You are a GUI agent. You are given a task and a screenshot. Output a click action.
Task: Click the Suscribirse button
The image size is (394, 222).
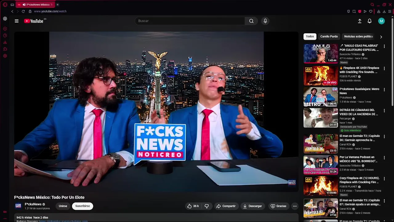pos(82,206)
